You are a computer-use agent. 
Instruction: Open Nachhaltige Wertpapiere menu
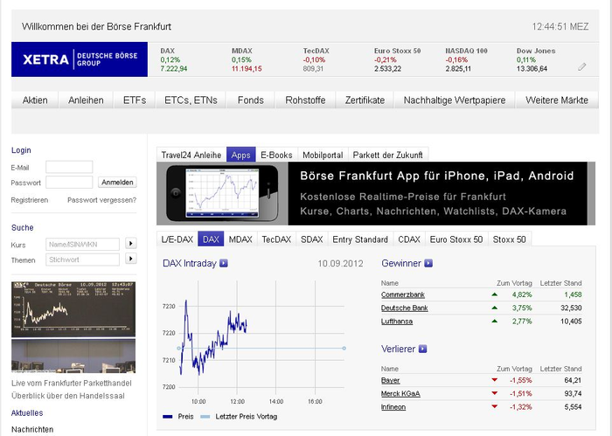coord(455,100)
